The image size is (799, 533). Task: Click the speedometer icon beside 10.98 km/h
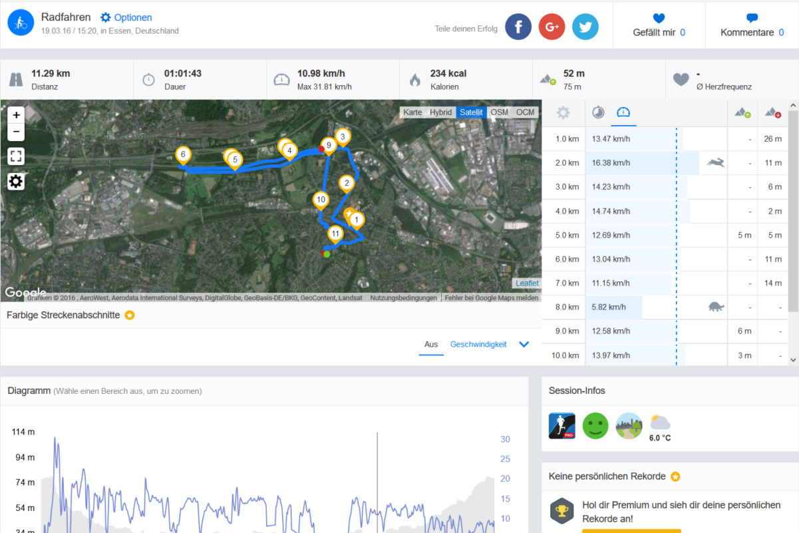(281, 80)
